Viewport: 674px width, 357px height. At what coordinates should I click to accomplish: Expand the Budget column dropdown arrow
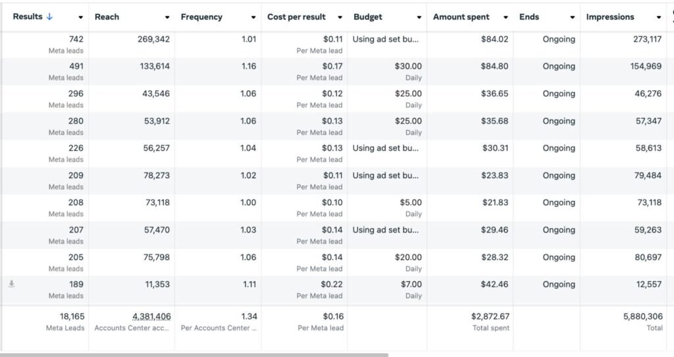[x=419, y=18]
